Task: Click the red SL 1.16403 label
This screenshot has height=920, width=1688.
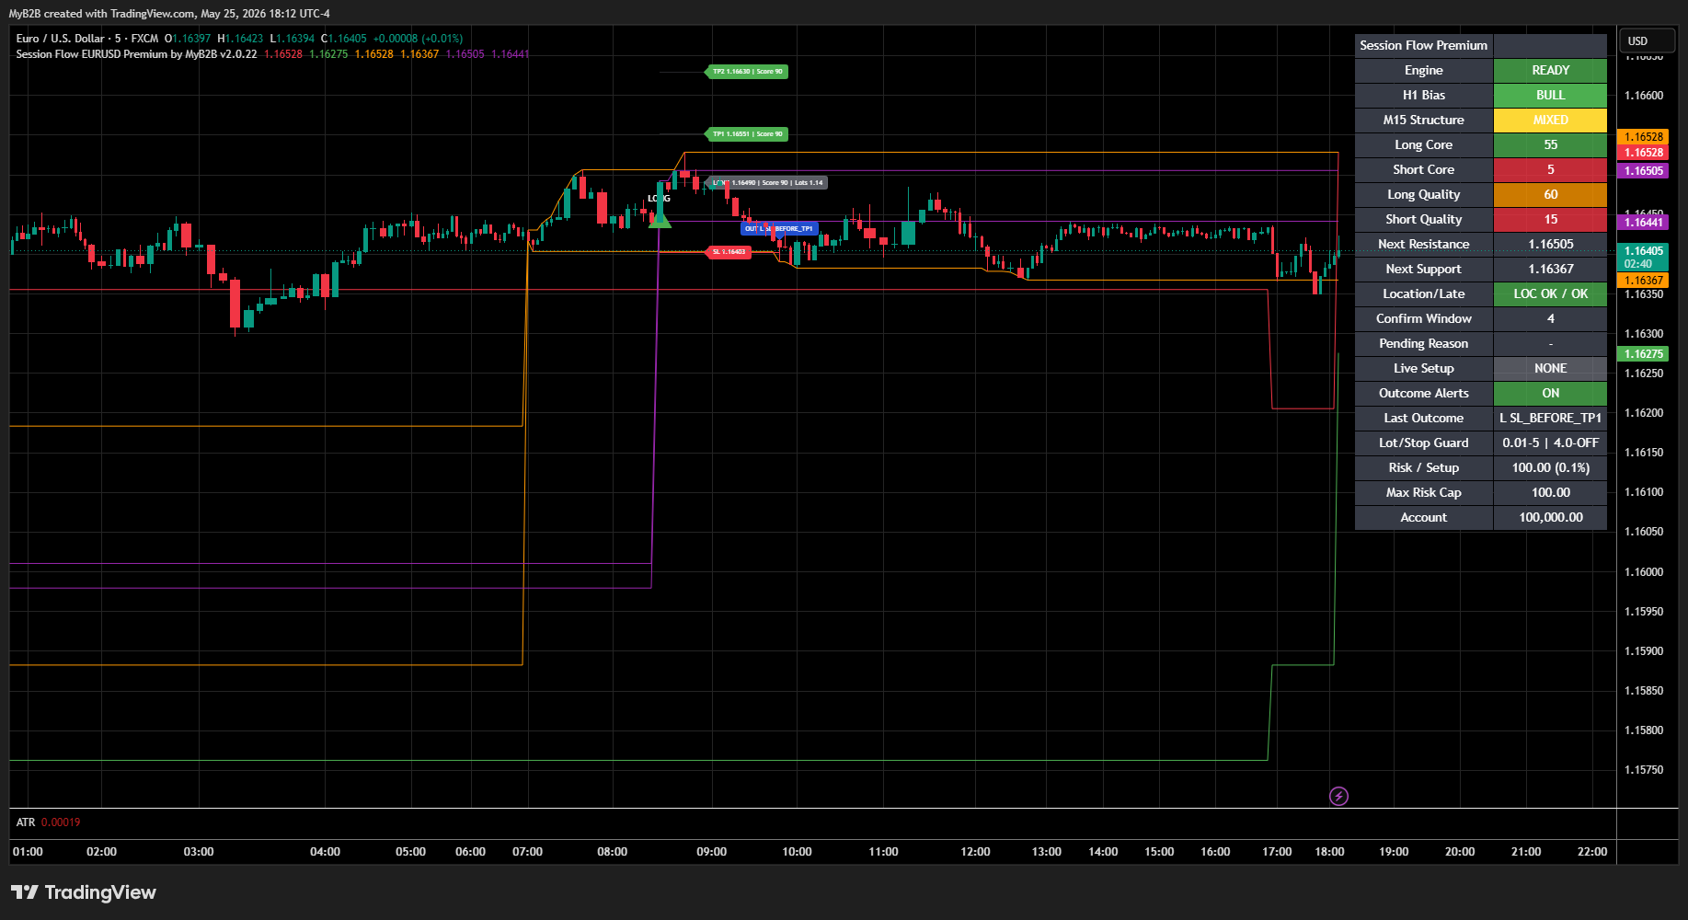Action: click(729, 252)
